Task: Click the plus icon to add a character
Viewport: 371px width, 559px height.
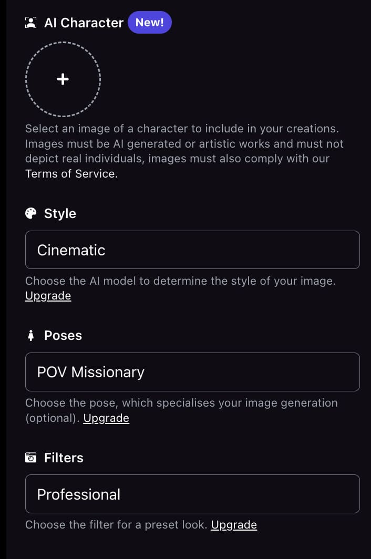Action: click(63, 79)
